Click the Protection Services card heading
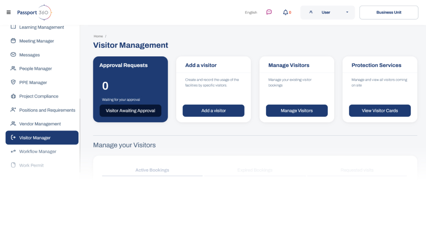 click(x=376, y=65)
